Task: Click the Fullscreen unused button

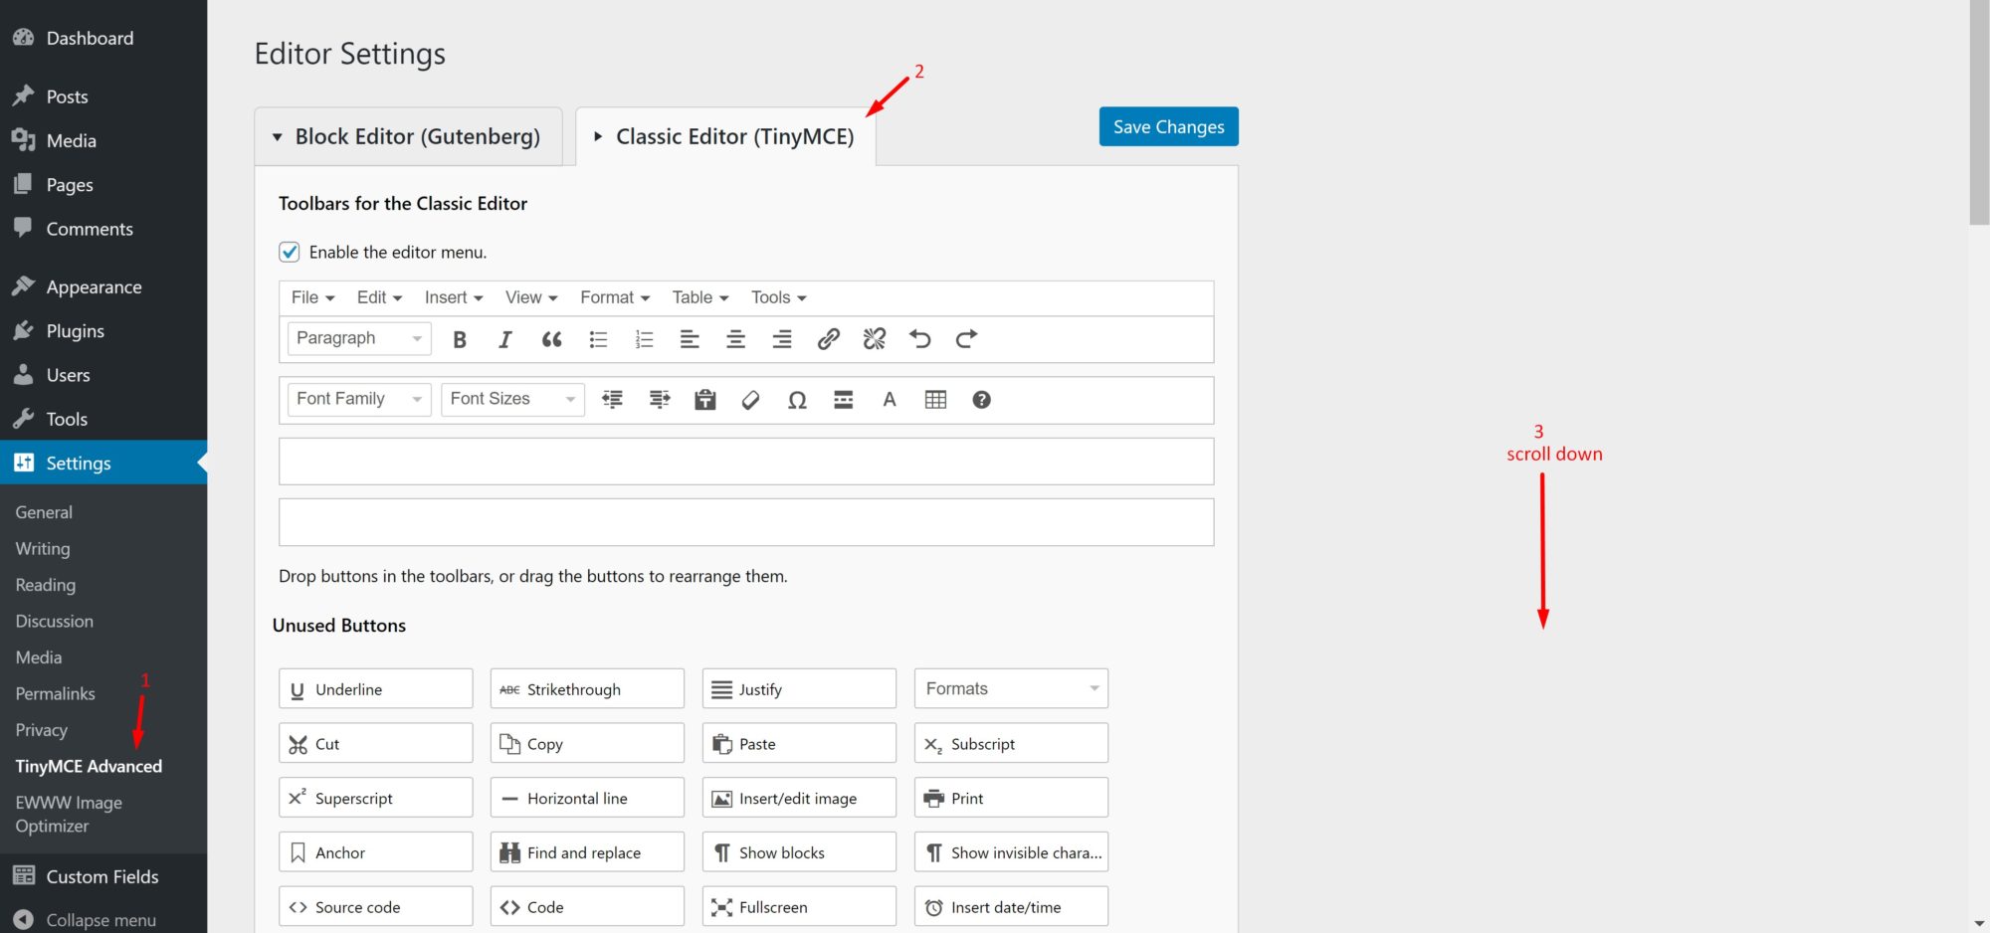Action: tap(799, 907)
